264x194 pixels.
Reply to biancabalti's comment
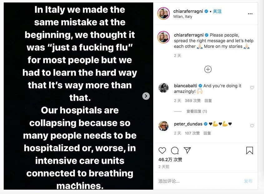208,101
